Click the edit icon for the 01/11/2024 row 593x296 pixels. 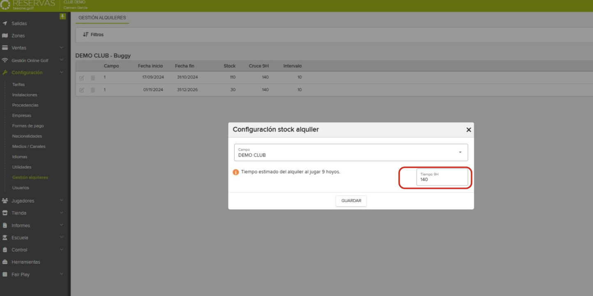tap(81, 90)
